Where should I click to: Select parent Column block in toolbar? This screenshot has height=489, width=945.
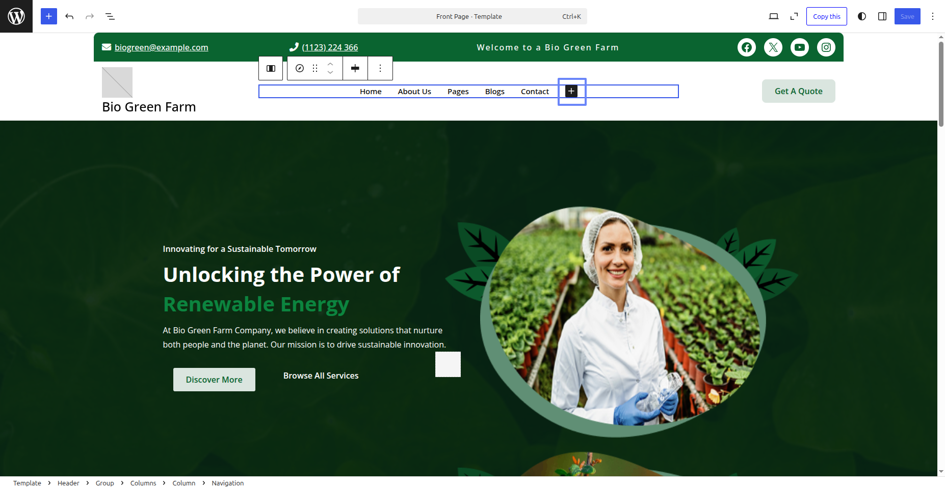pyautogui.click(x=271, y=68)
